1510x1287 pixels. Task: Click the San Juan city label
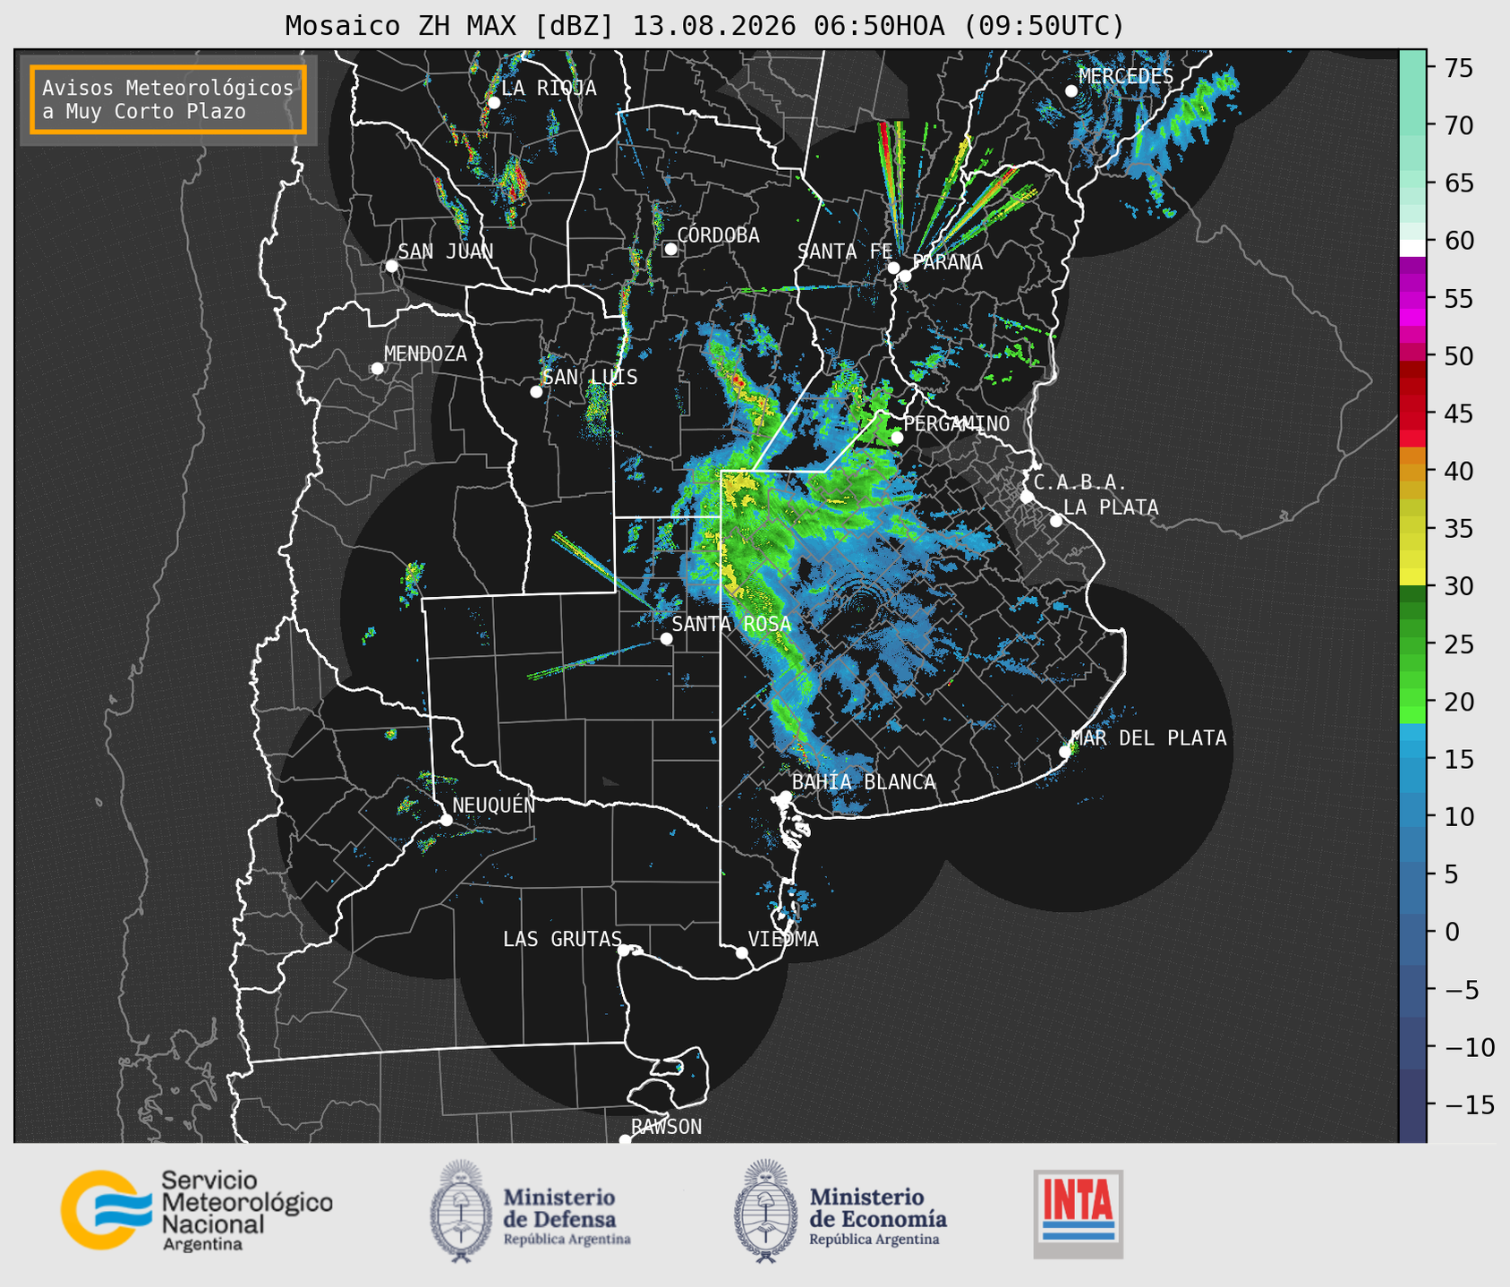click(446, 251)
